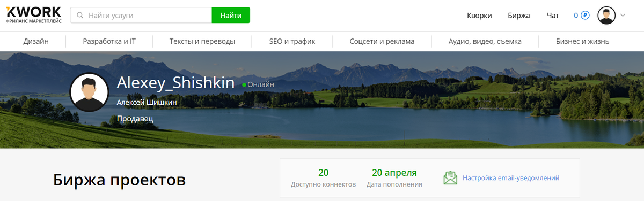Open the Биржа menu item
Image resolution: width=644 pixels, height=201 pixels.
[x=519, y=16]
